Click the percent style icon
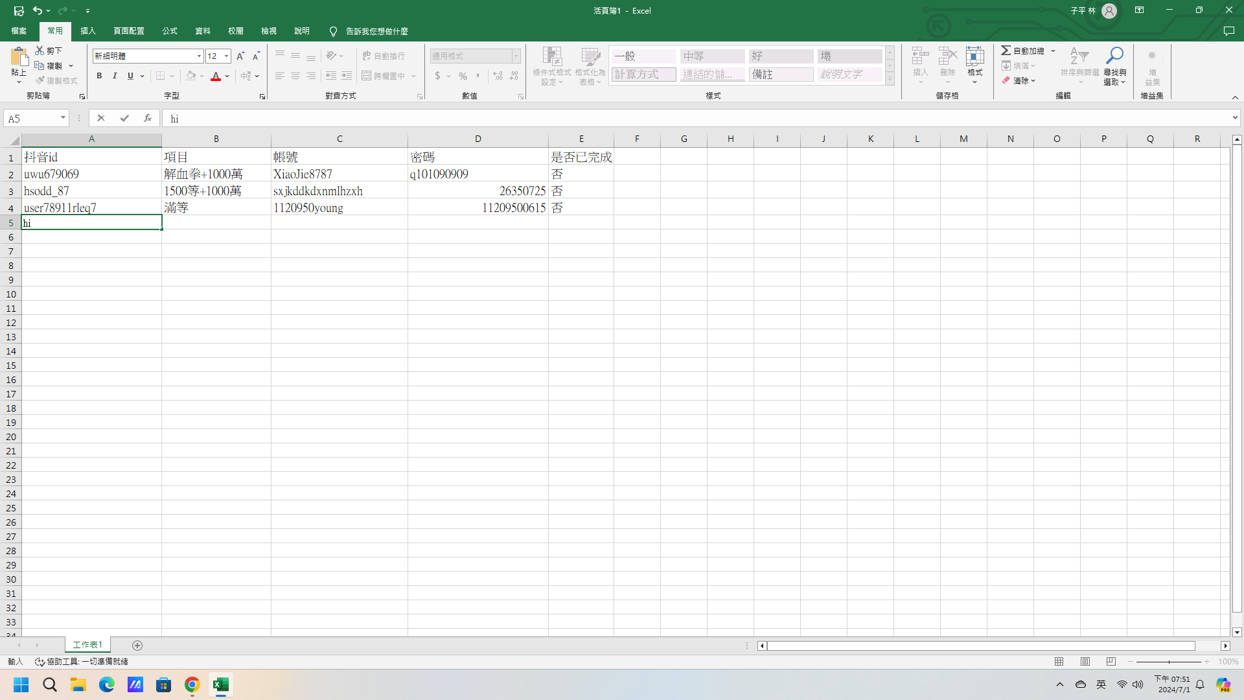This screenshot has height=700, width=1244. click(463, 76)
